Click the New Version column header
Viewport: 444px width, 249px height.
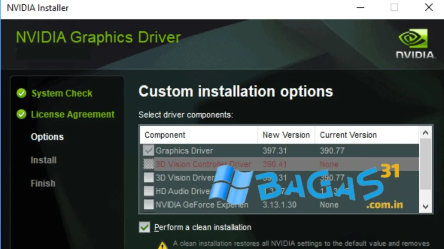tap(286, 135)
